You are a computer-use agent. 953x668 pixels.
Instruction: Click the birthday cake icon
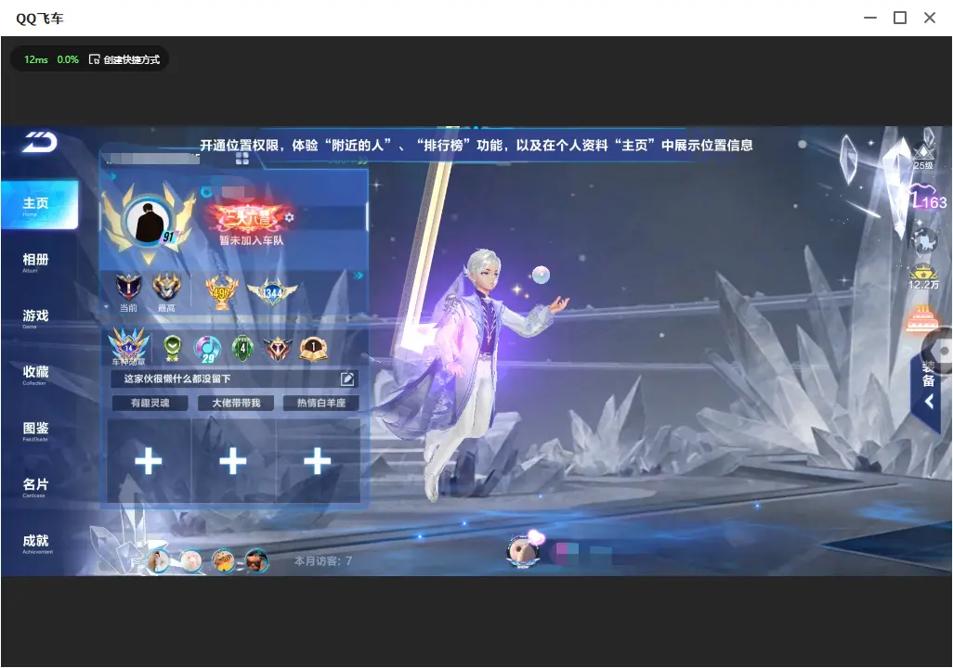[x=922, y=318]
